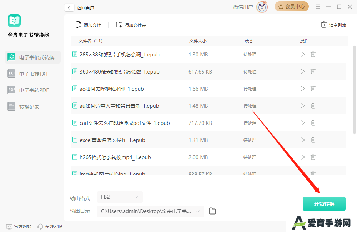The height and width of the screenshot is (232, 357).
Task: Switch to 电子书转PDF mode
Action: pyautogui.click(x=28, y=90)
